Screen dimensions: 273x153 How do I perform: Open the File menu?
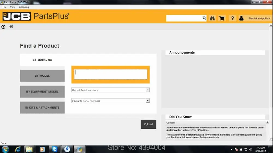(5, 7)
